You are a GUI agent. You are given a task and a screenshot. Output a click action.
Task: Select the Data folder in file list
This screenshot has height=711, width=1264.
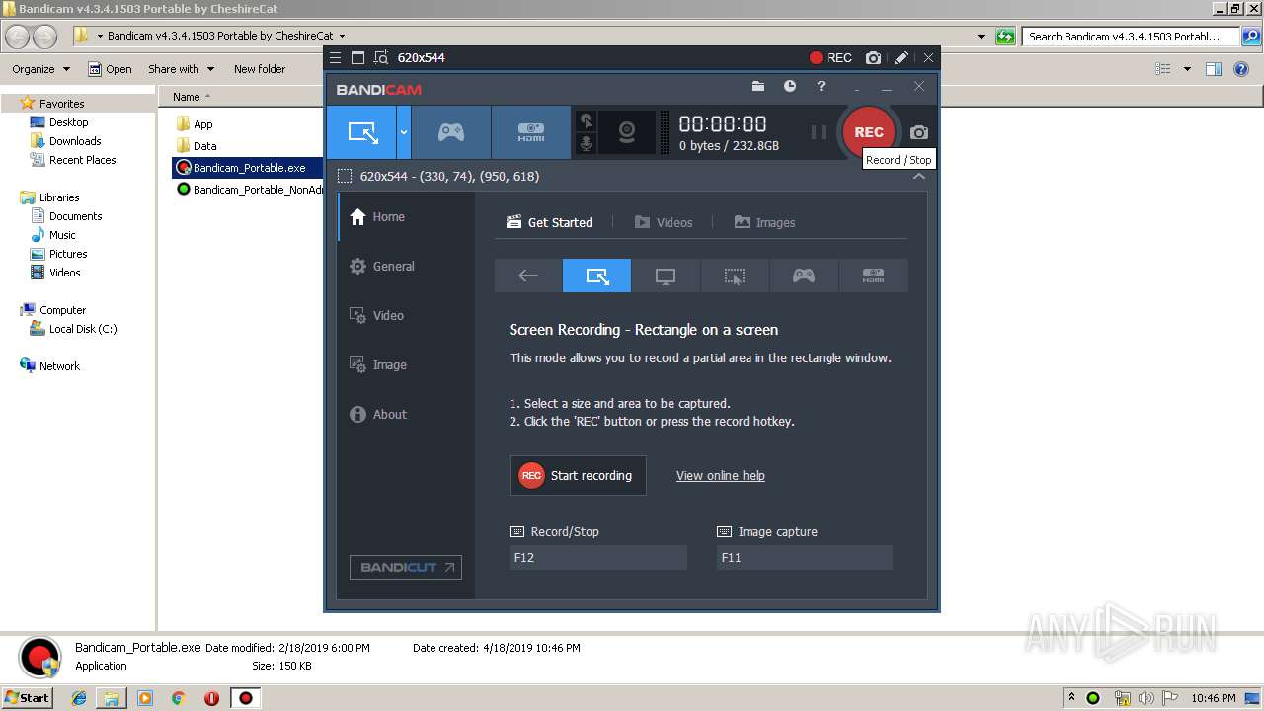[197, 146]
